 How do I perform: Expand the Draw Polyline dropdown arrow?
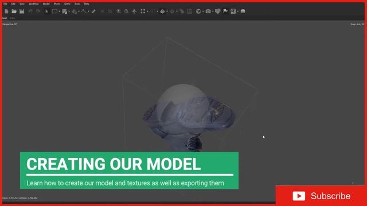(x=88, y=11)
